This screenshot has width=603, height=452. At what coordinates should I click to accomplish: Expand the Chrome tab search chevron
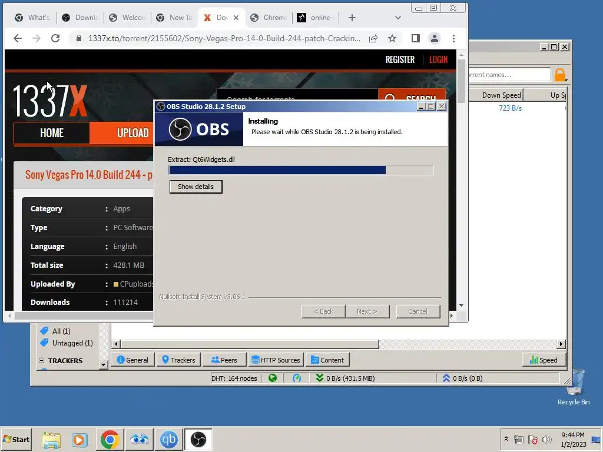coord(398,18)
